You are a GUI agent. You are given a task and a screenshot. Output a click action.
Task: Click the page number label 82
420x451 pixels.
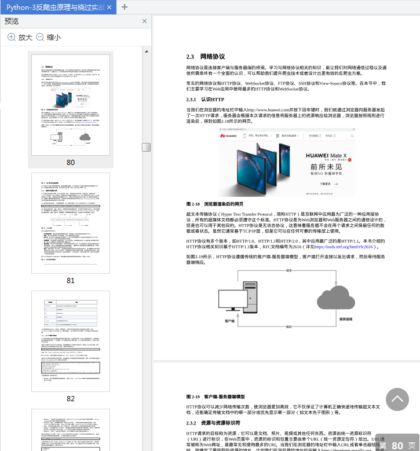(x=71, y=399)
